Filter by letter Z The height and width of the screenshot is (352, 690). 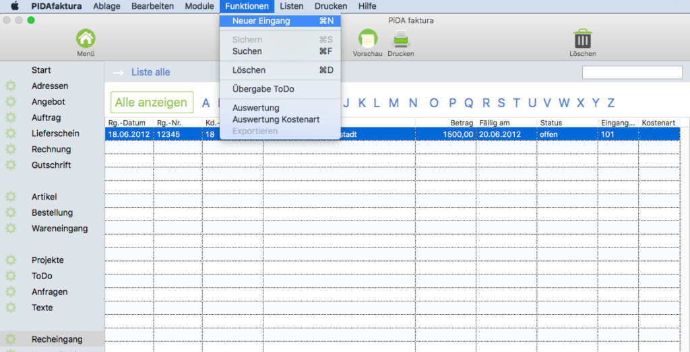(610, 102)
